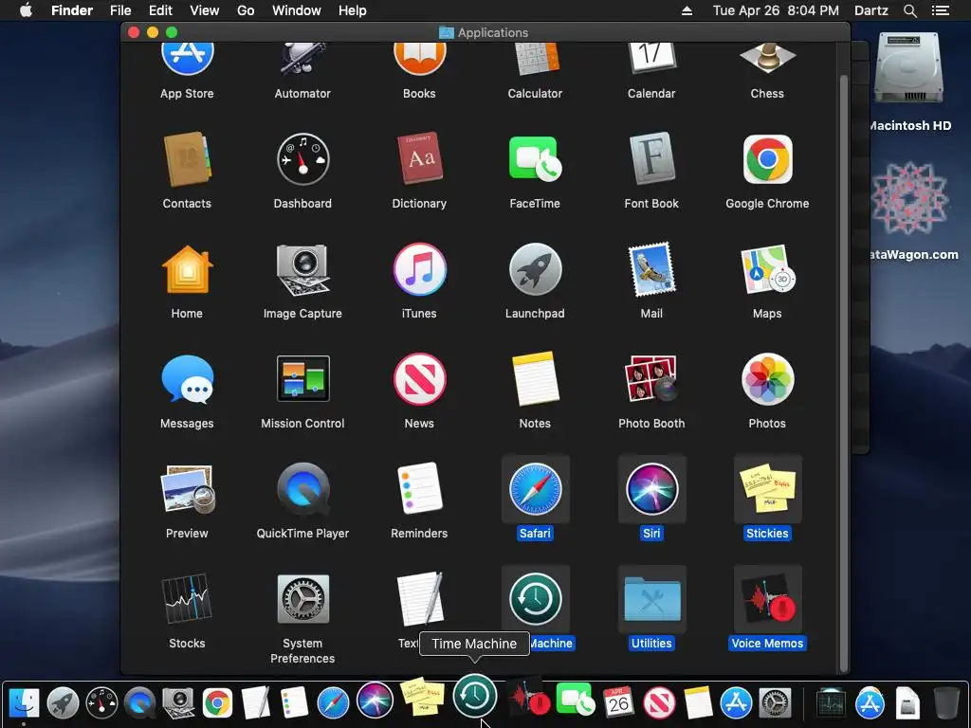This screenshot has height=728, width=971.
Task: Click the date and time in menu bar
Action: point(776,10)
